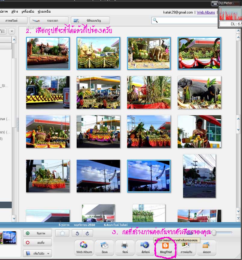Star the selected photos with the star button
The height and width of the screenshot is (260, 242).
[62, 233]
